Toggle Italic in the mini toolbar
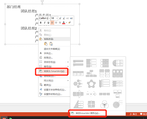Viewport: 147px width, 119px height. click(x=45, y=23)
